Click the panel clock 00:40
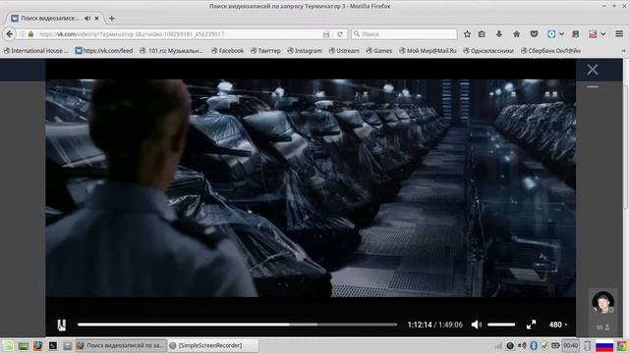This screenshot has height=353, width=629. (570, 346)
